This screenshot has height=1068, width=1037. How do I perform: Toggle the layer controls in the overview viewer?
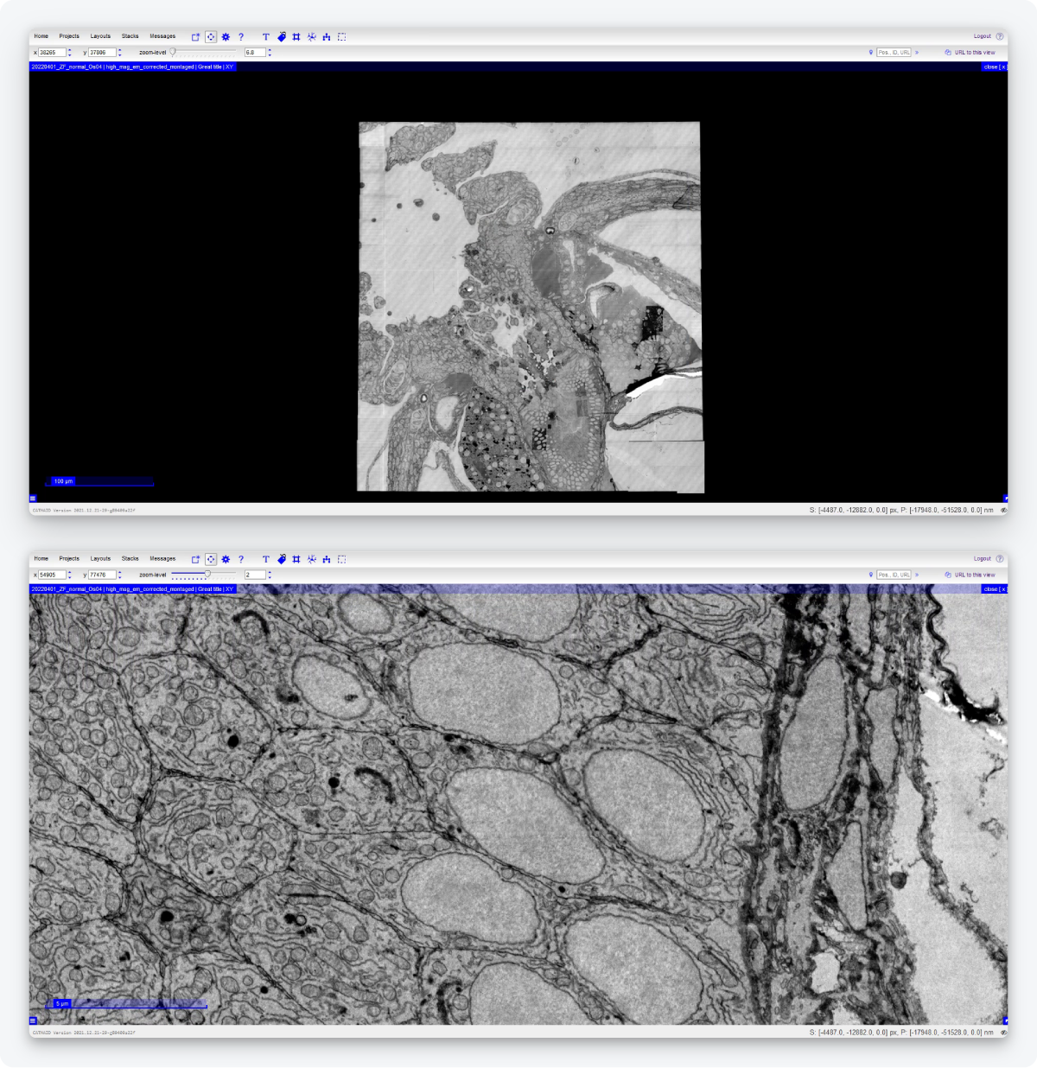pos(32,499)
